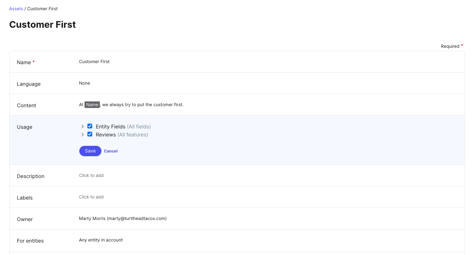The image size is (473, 255).
Task: Open the Language field showing None
Action: click(x=85, y=83)
